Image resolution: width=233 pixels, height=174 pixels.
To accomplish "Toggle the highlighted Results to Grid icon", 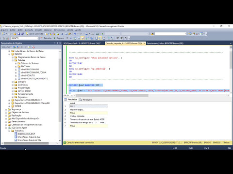I will pos(100,38).
